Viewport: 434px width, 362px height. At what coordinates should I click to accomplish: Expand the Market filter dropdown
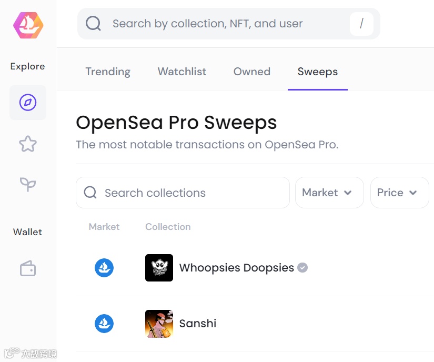pos(329,193)
